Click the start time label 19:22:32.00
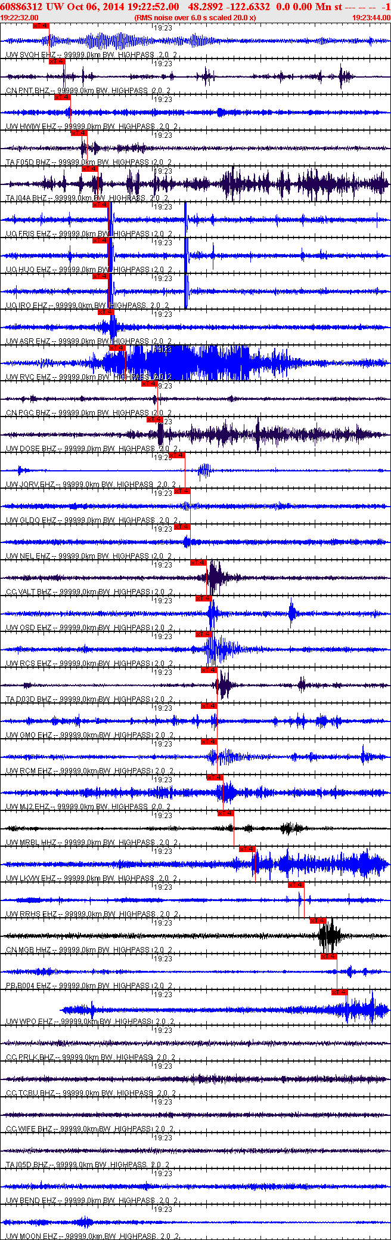 pos(20,18)
